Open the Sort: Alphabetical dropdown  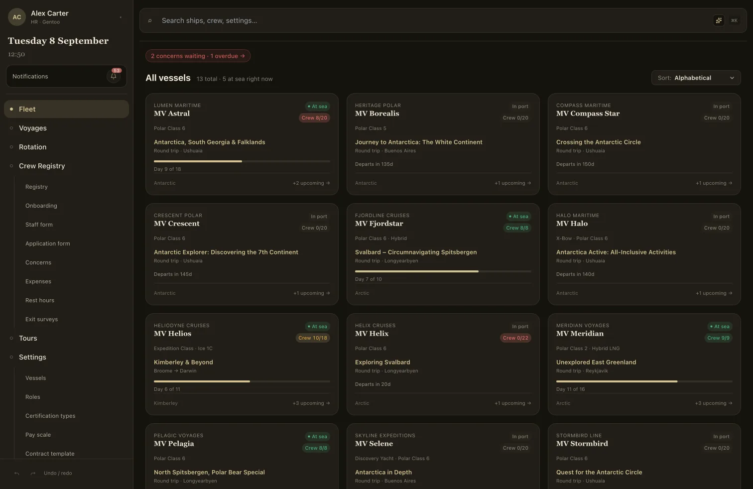(x=696, y=78)
